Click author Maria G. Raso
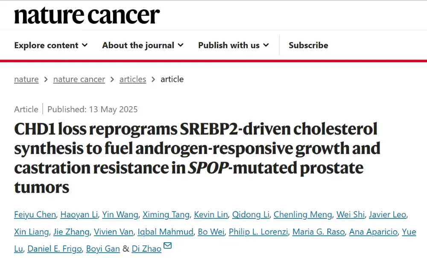The image size is (427, 258). pos(319,232)
